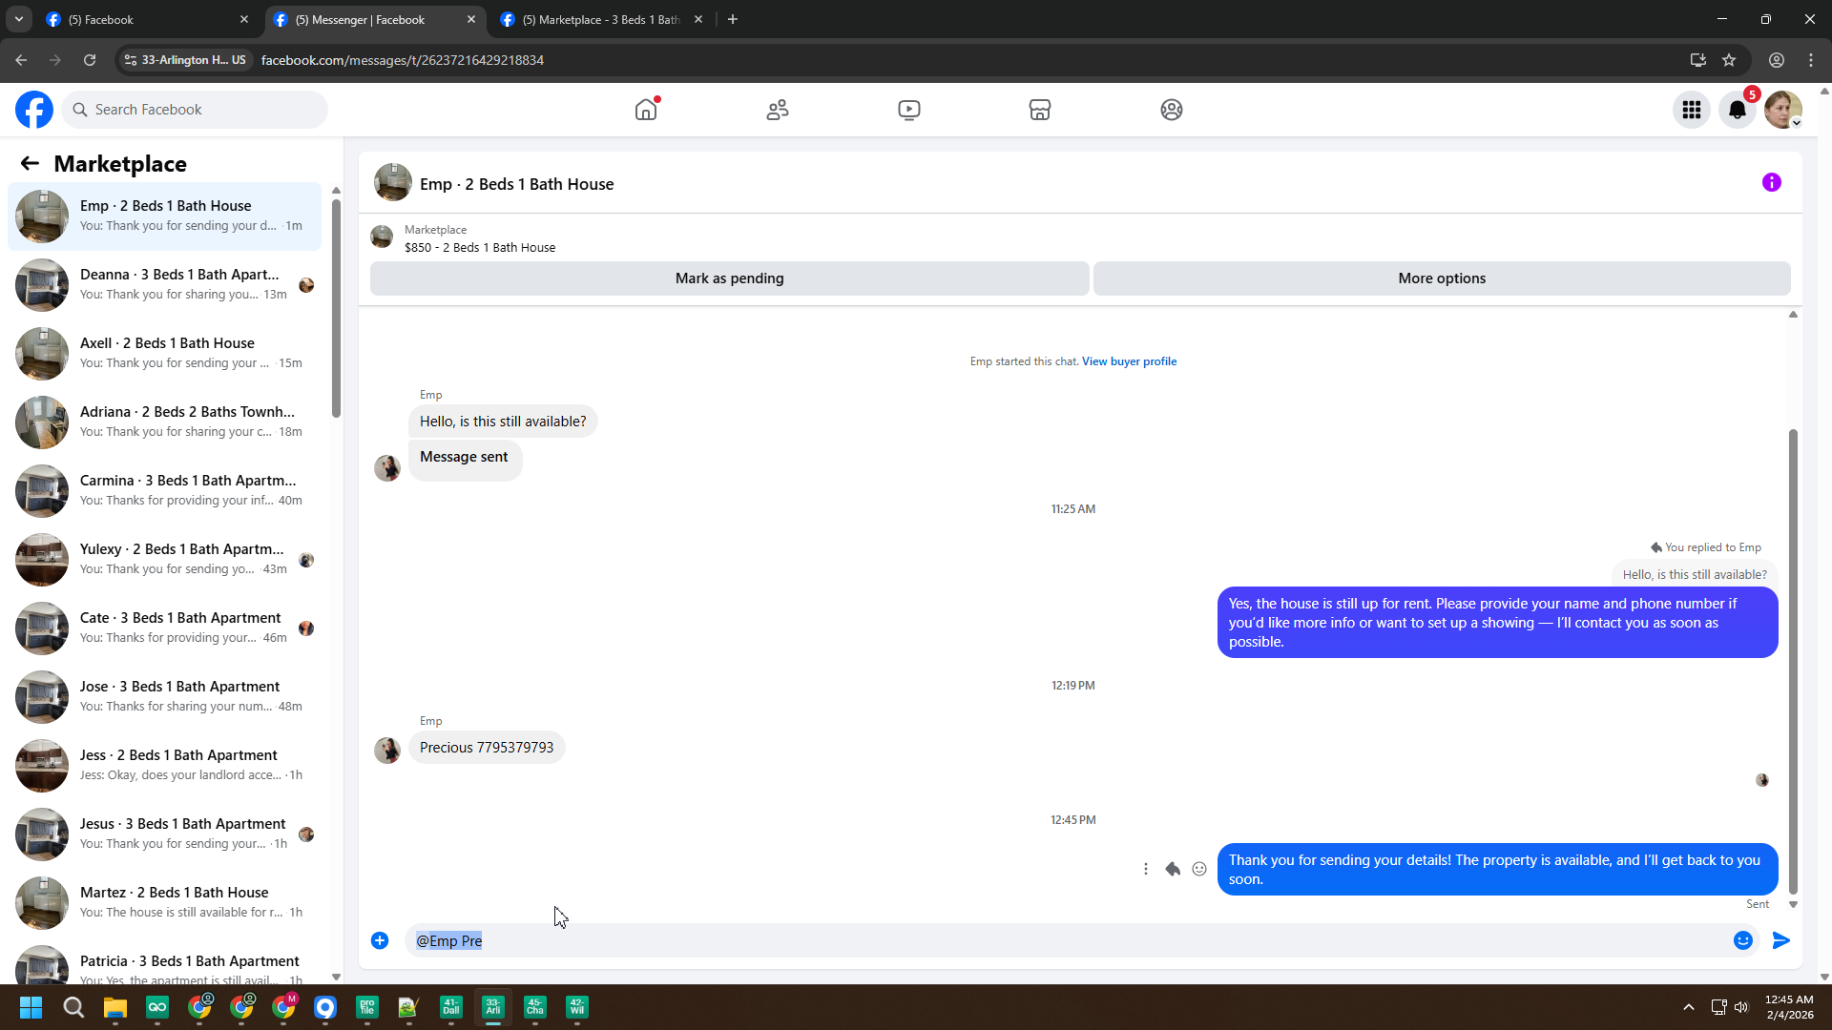Open the Watch video icon
Image resolution: width=1832 pixels, height=1030 pixels.
[909, 110]
